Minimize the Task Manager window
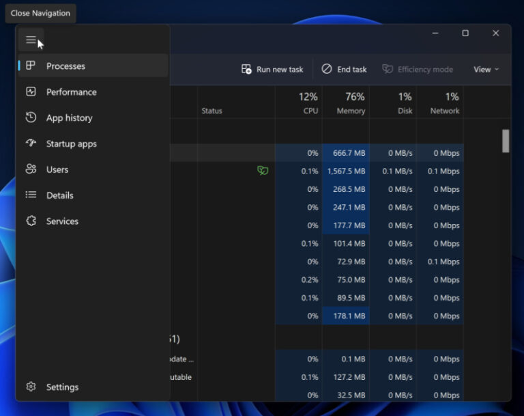 click(435, 33)
